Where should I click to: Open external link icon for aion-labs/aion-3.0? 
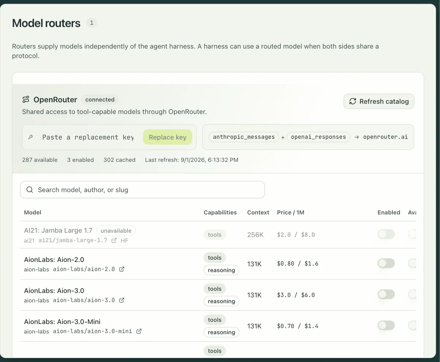click(122, 300)
